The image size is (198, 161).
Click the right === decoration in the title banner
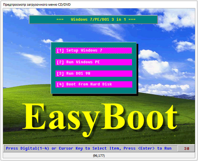(131, 19)
